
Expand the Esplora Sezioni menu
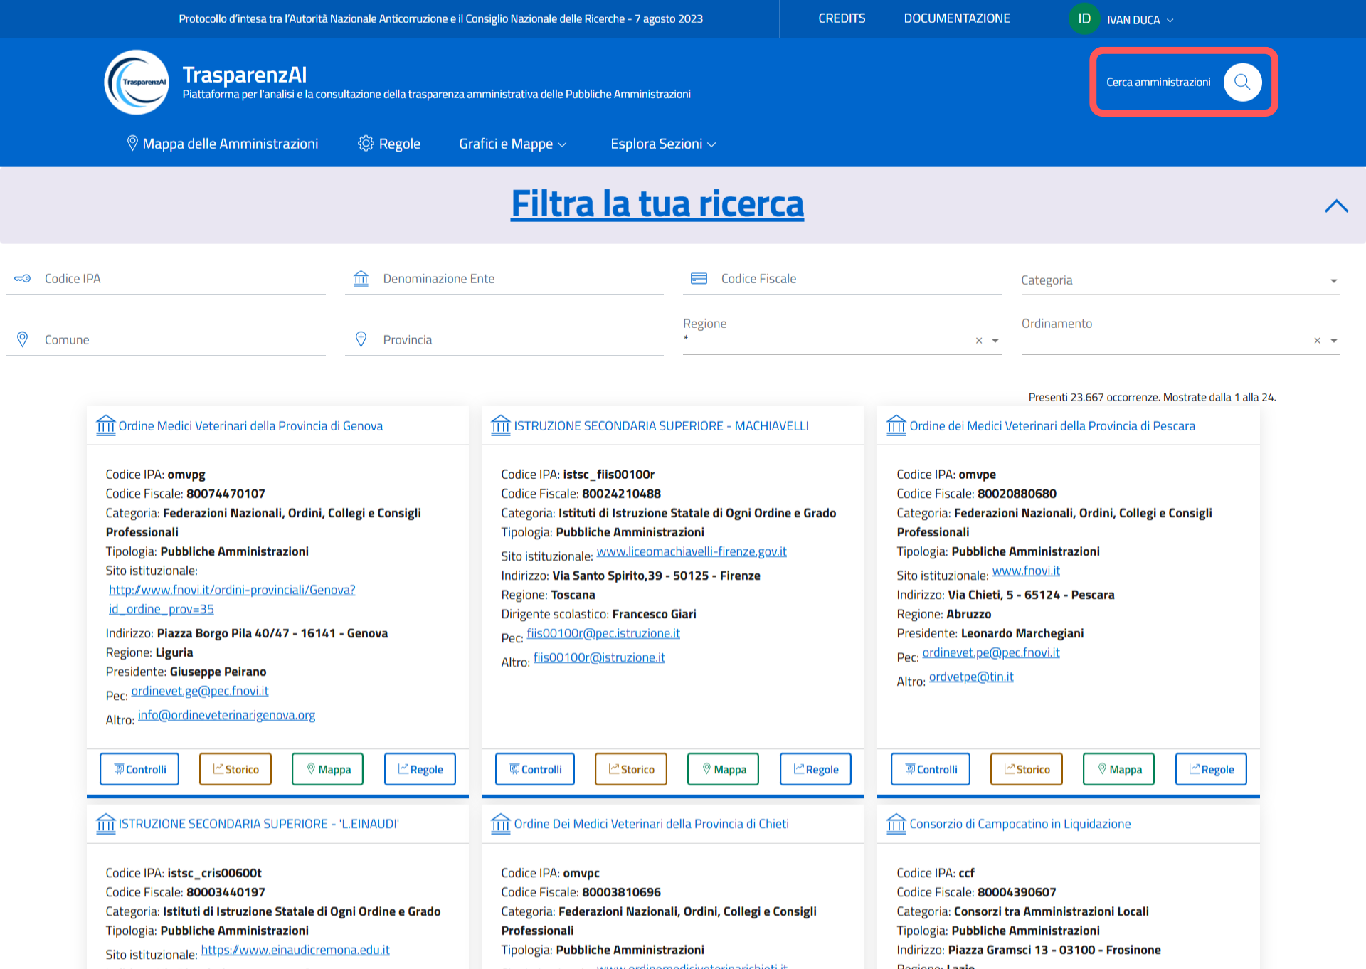663,144
